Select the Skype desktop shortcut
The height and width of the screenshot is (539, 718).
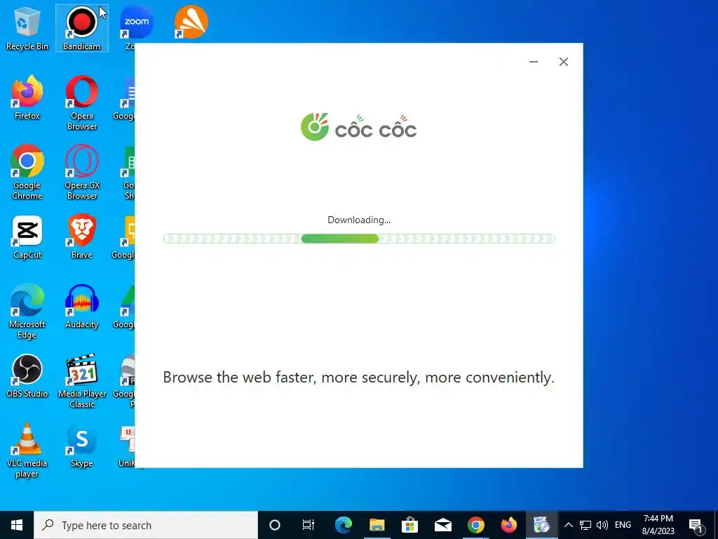click(x=81, y=446)
